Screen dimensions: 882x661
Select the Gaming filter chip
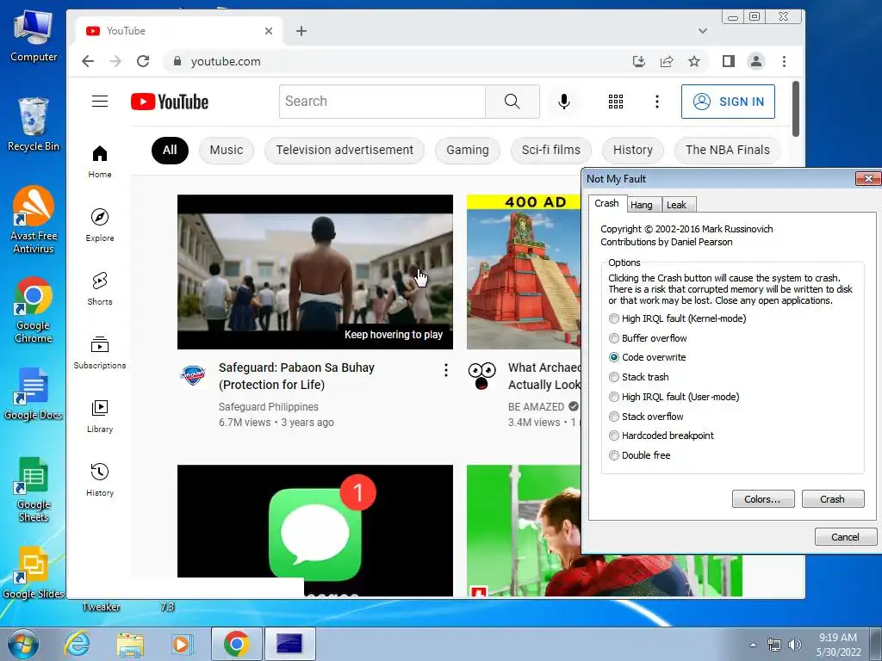pyautogui.click(x=468, y=150)
